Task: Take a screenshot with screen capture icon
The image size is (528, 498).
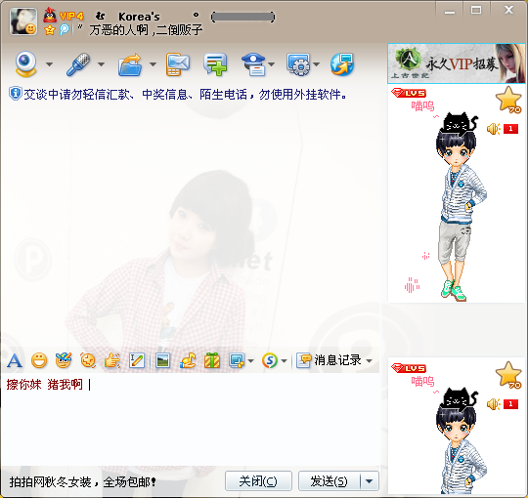Action: coord(237,361)
